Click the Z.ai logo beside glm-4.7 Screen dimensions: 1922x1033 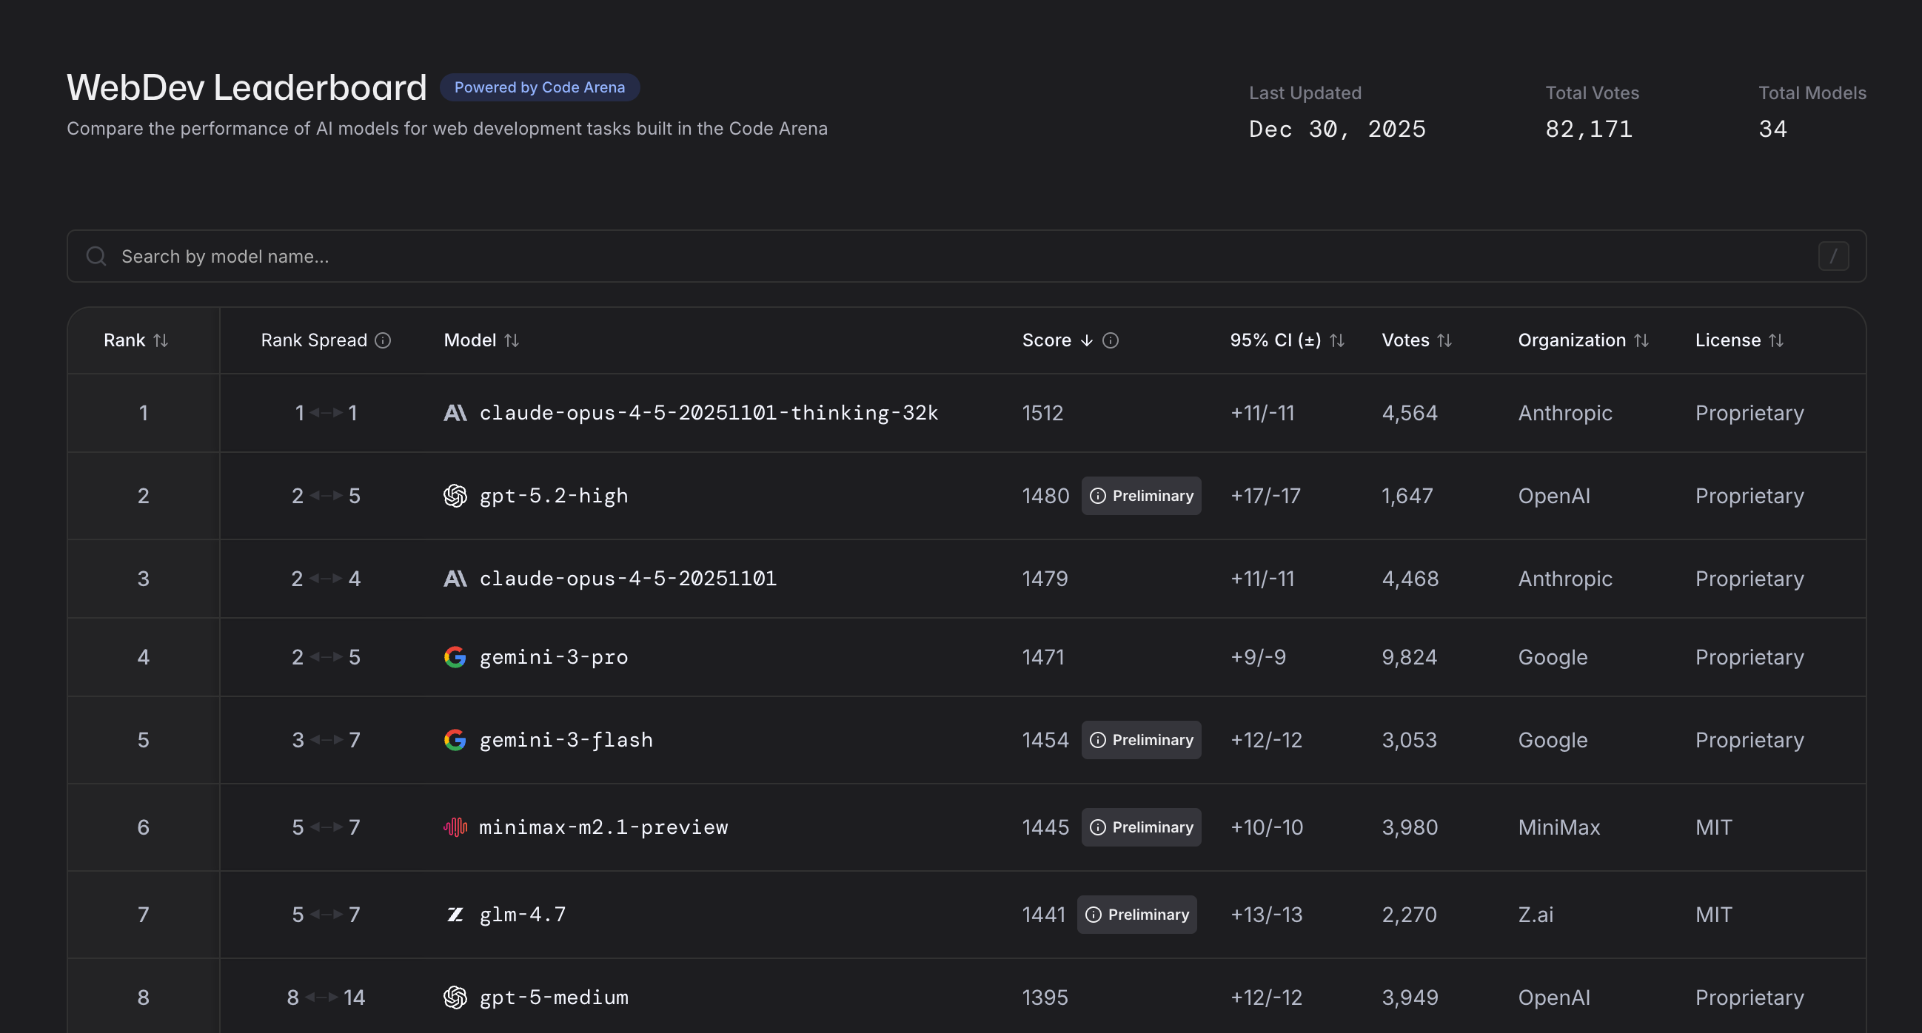pos(455,914)
